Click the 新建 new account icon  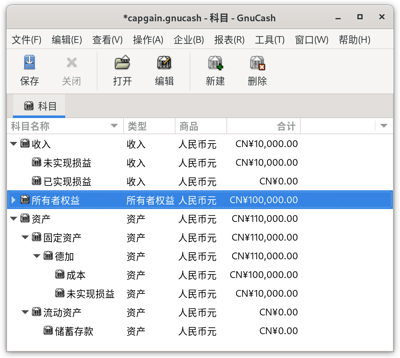click(215, 63)
